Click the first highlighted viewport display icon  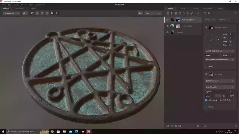pyautogui.click(x=32, y=13)
